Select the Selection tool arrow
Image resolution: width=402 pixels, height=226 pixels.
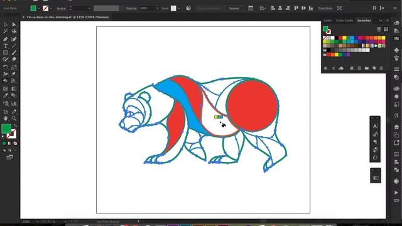[6, 24]
